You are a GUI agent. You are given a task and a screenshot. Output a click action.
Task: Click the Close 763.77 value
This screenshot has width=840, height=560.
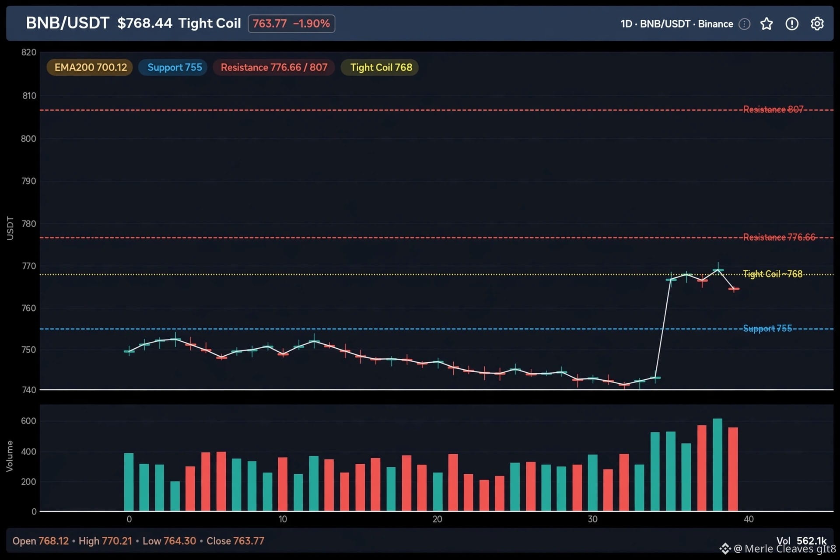(235, 541)
